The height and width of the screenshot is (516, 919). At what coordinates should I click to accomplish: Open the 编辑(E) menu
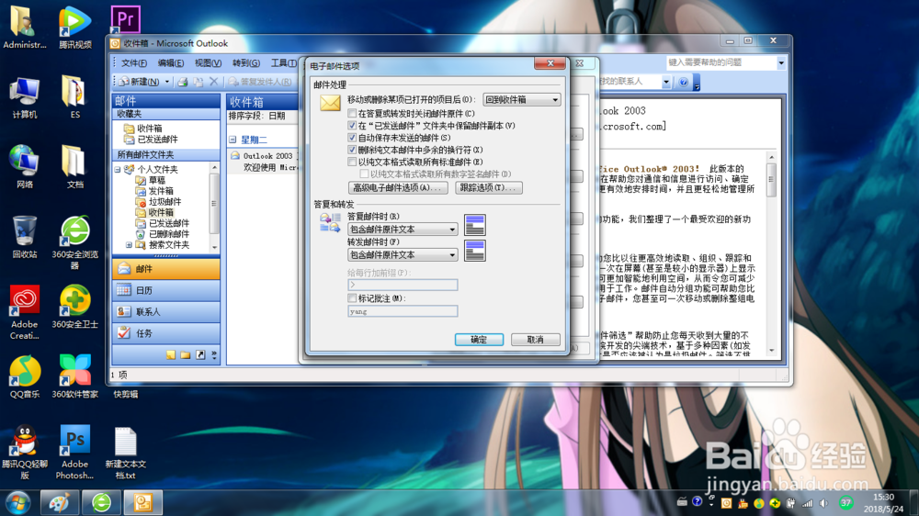(x=171, y=63)
